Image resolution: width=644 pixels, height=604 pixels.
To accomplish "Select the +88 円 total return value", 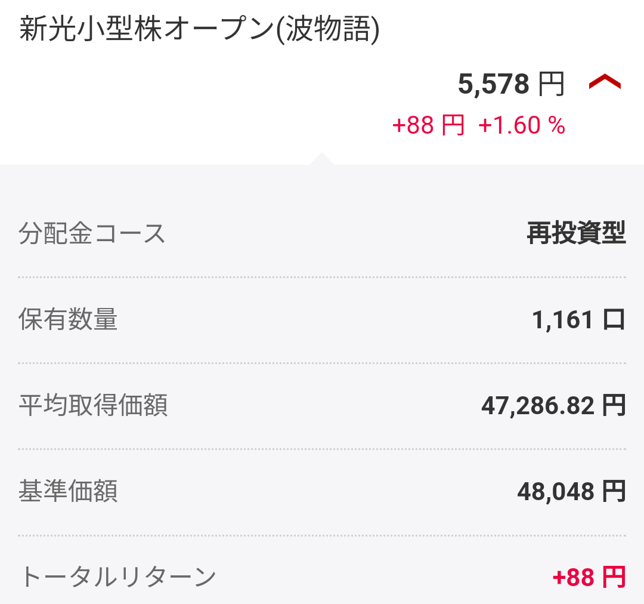I will [589, 578].
